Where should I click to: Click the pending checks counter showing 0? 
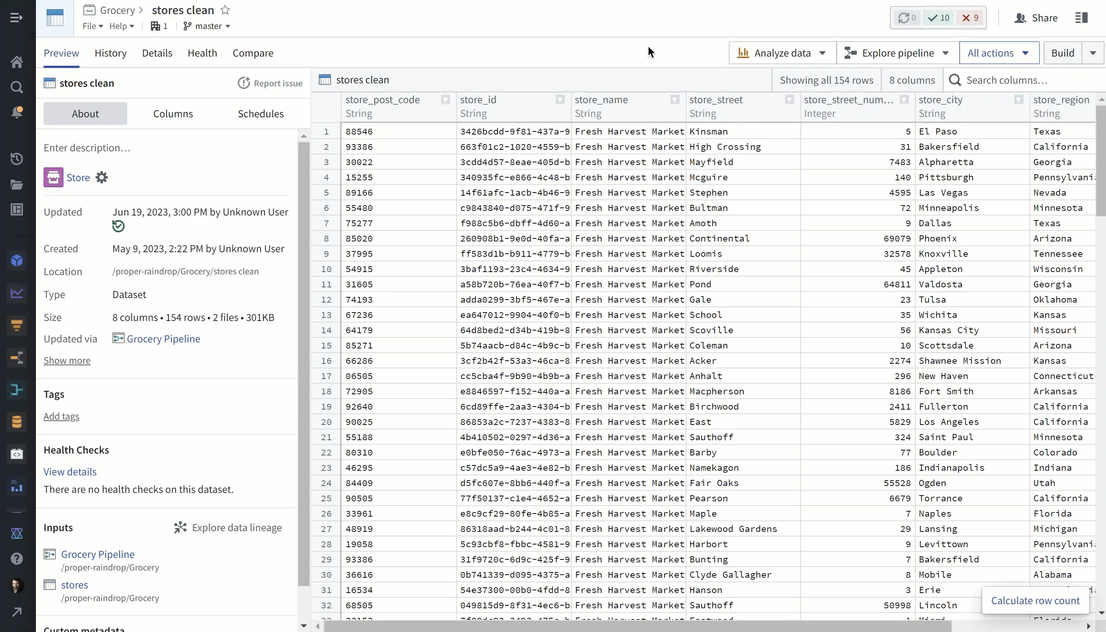tap(907, 18)
